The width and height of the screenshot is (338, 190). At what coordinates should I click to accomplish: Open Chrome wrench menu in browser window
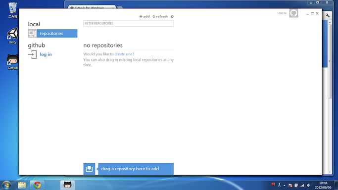[328, 15]
